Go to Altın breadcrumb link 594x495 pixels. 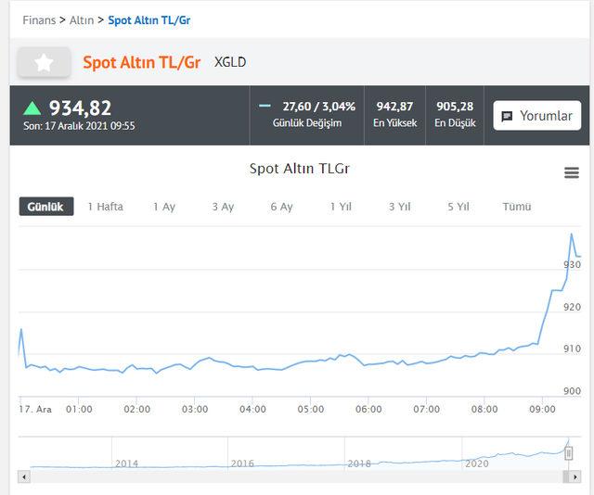(x=82, y=20)
